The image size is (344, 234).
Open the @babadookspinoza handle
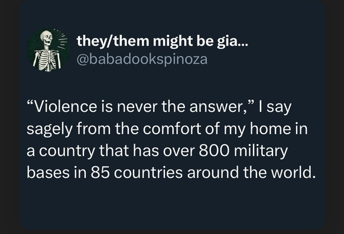tap(142, 59)
